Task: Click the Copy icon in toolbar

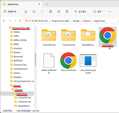Action: coord(34,12)
